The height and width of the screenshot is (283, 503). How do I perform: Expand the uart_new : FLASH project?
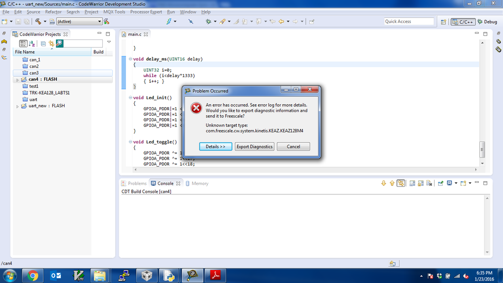click(17, 106)
